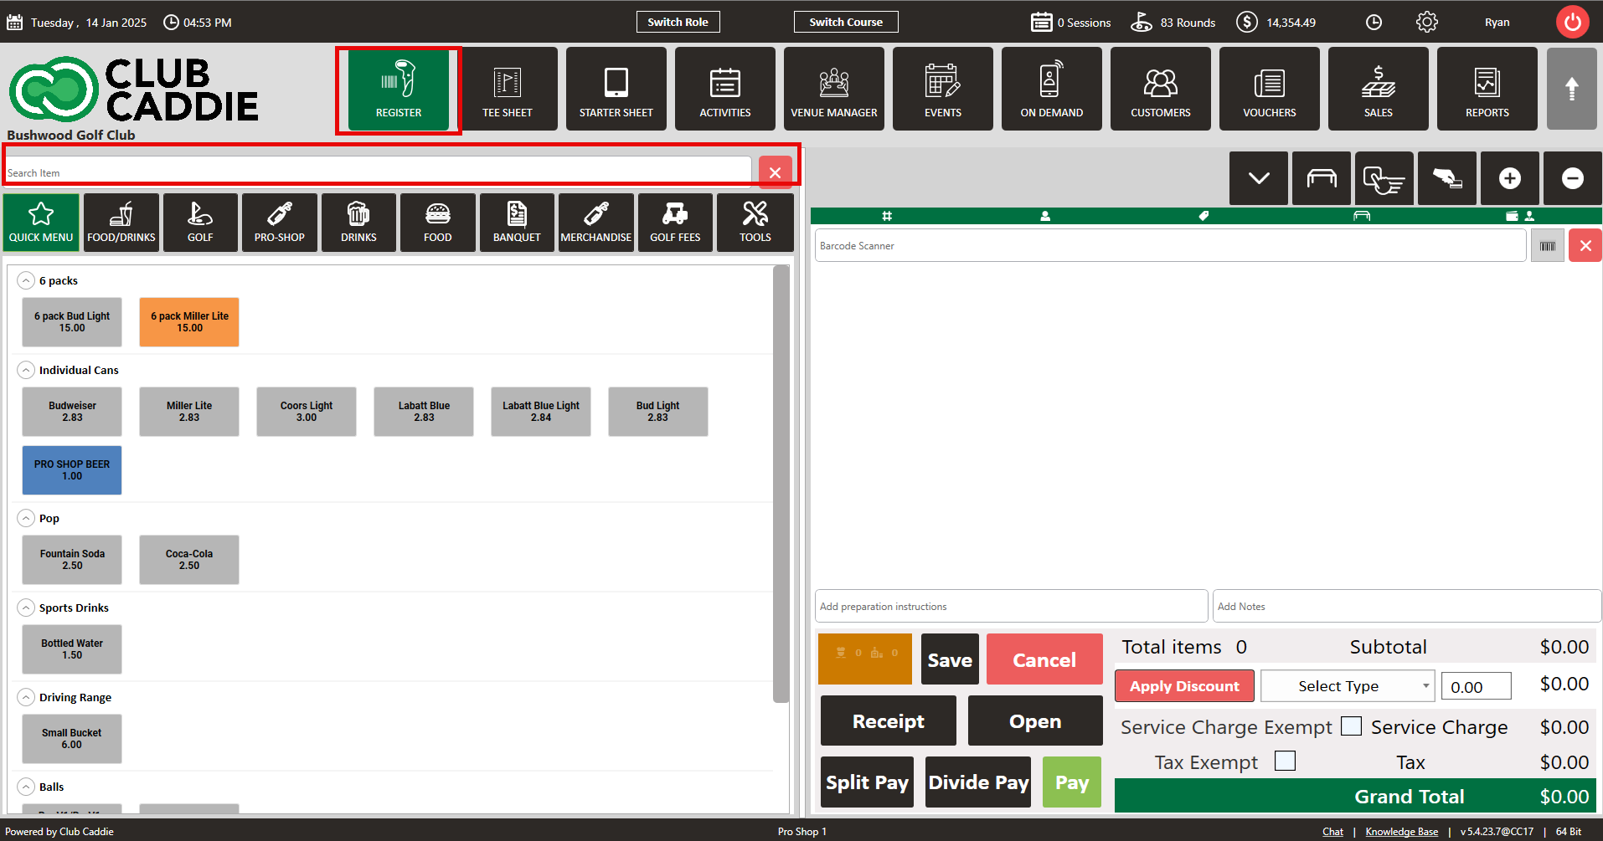Select the Banquet category tab

tap(517, 223)
